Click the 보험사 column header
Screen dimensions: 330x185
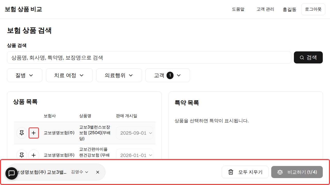click(50, 116)
